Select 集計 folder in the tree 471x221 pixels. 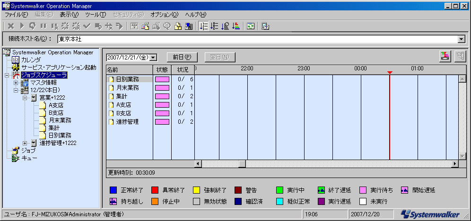click(x=54, y=128)
